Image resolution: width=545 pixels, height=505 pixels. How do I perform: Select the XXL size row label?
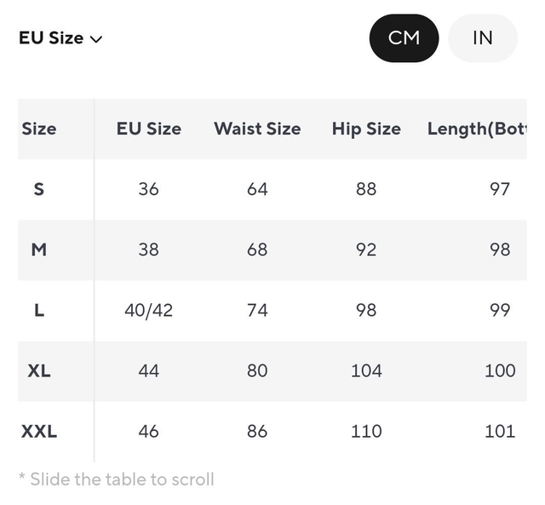39,431
